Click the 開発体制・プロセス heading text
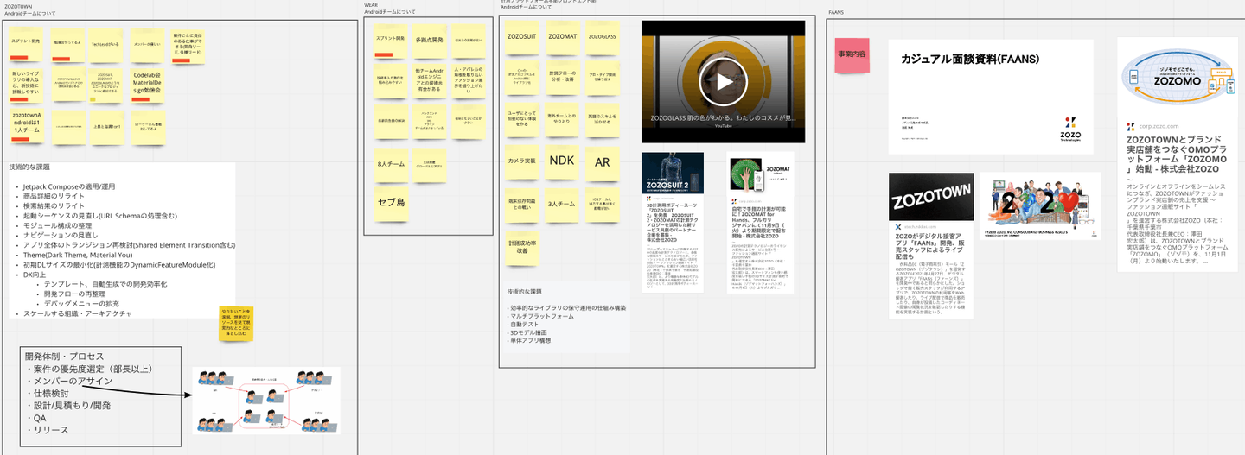Viewport: 1245px width, 455px height. pyautogui.click(x=64, y=357)
